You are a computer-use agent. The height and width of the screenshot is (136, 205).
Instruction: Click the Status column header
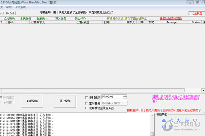(x=196, y=22)
